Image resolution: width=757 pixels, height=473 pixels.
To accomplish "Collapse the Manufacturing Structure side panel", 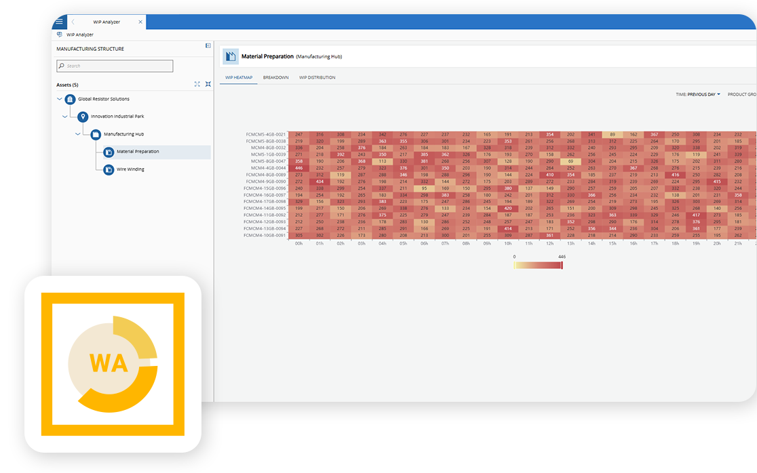I will (x=208, y=46).
